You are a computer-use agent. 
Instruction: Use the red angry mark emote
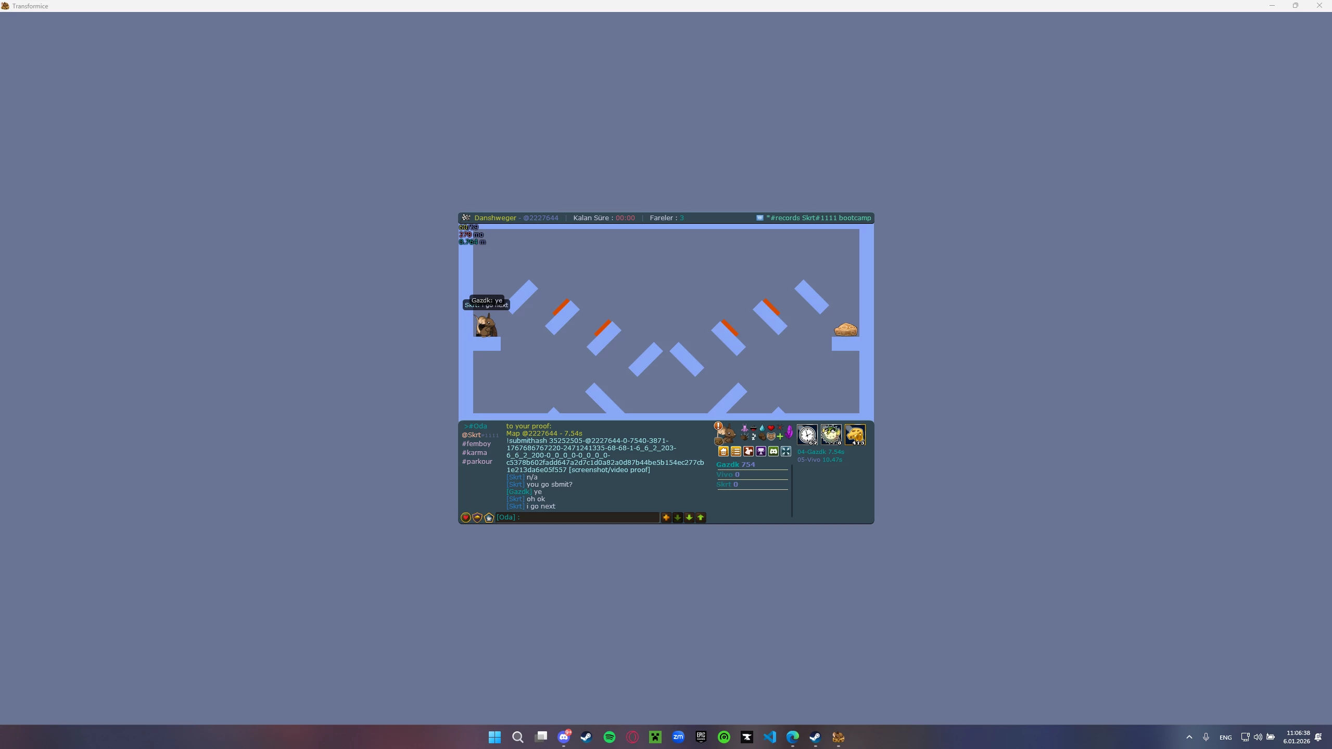pos(780,428)
